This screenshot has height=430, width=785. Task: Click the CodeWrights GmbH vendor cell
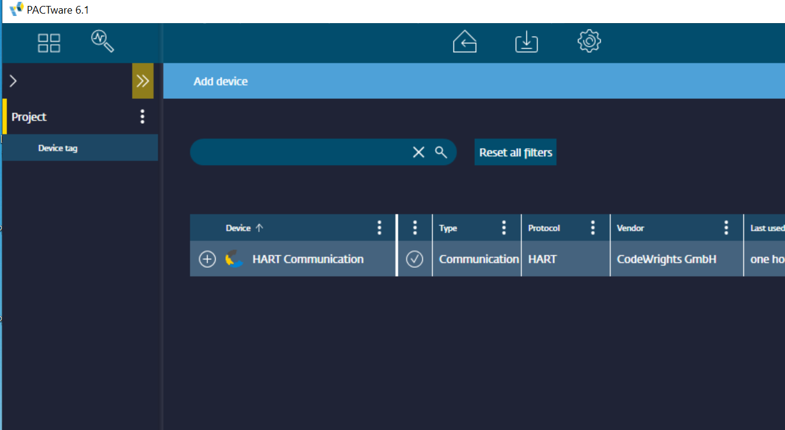pos(676,259)
